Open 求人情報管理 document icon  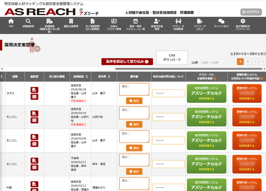coord(92,21)
